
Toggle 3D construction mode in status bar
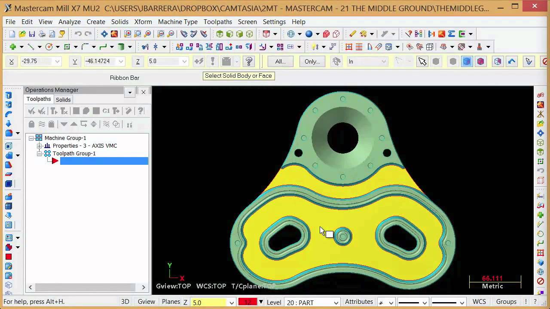click(125, 302)
